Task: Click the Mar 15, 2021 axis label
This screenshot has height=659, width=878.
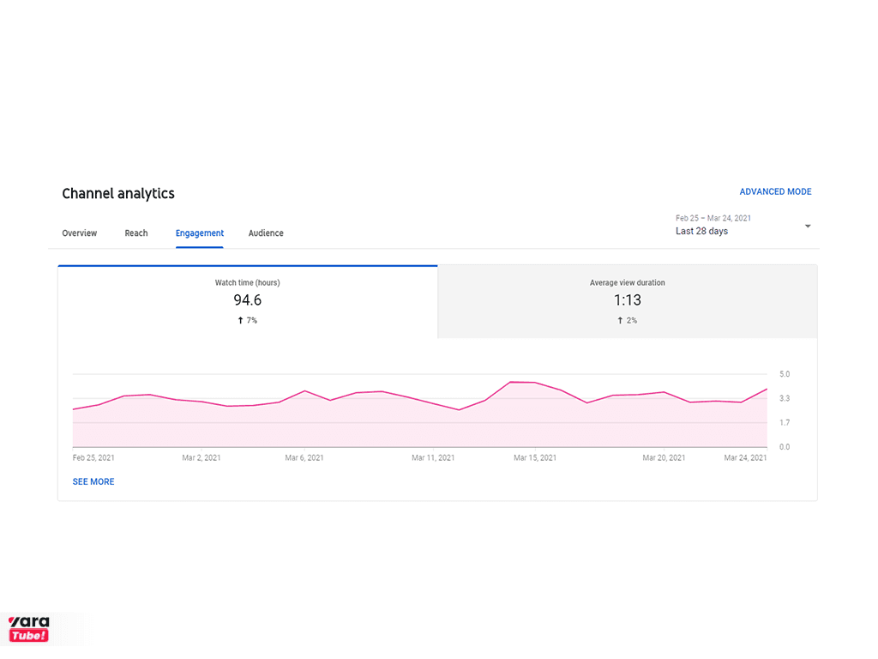Action: coord(535,458)
